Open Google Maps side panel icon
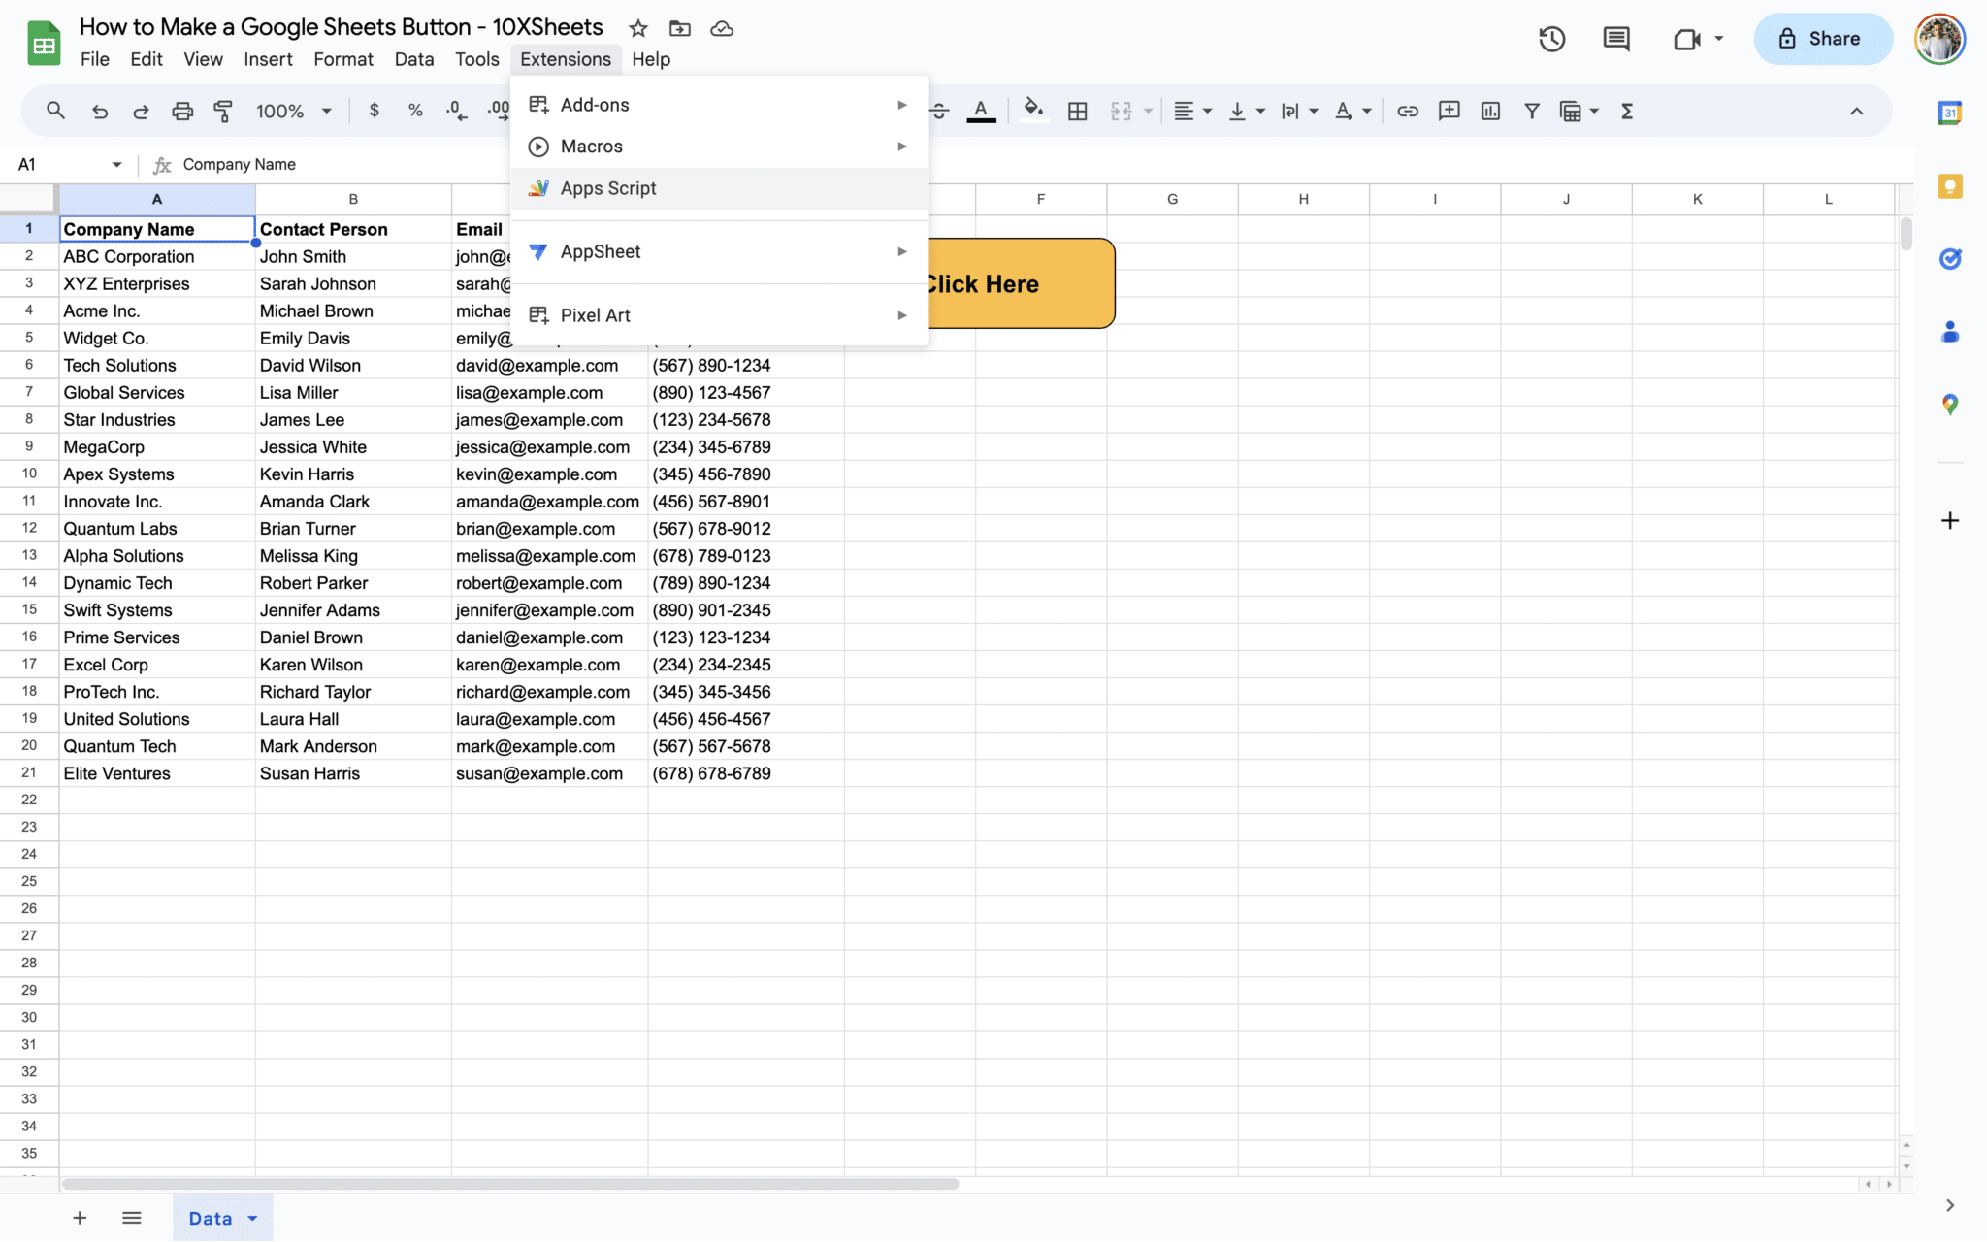This screenshot has width=1987, height=1242. click(x=1949, y=404)
